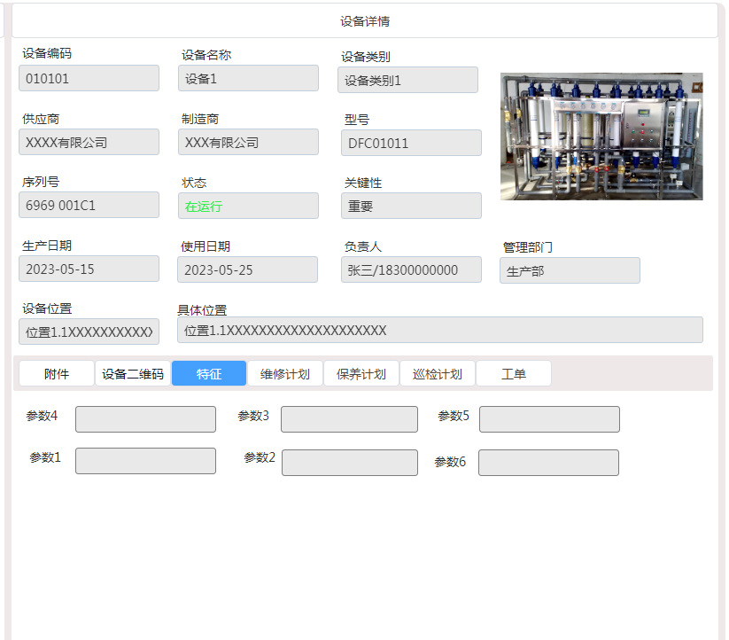Click the 状态 label
Viewport: 729px width, 640px height.
click(194, 183)
